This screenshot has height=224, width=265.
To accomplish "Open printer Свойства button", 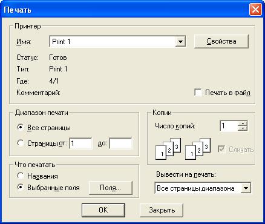I will pos(221,41).
